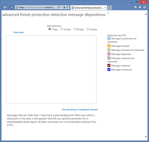Toggle the Messages bypassed checkbox
This screenshot has height=142, width=149.
click(x=109, y=54)
